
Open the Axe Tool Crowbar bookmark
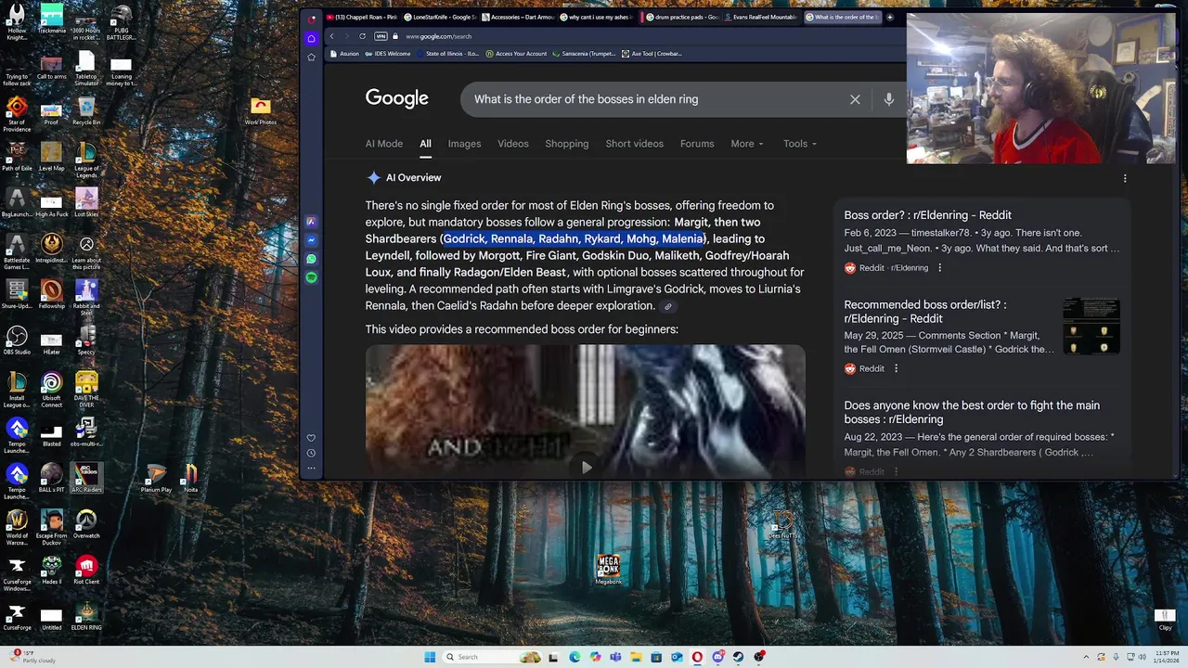(652, 54)
